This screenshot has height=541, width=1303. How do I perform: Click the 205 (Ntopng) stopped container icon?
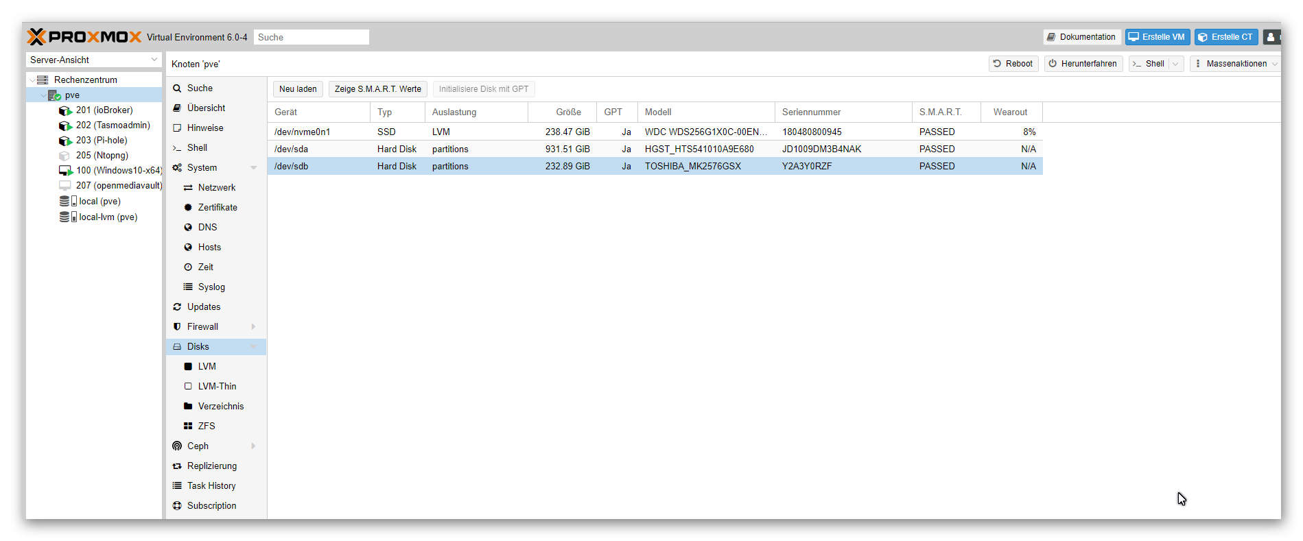point(64,156)
